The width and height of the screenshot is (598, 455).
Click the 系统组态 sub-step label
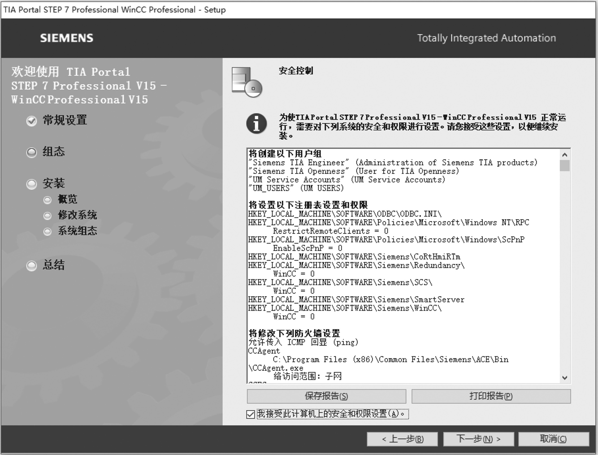(x=77, y=231)
